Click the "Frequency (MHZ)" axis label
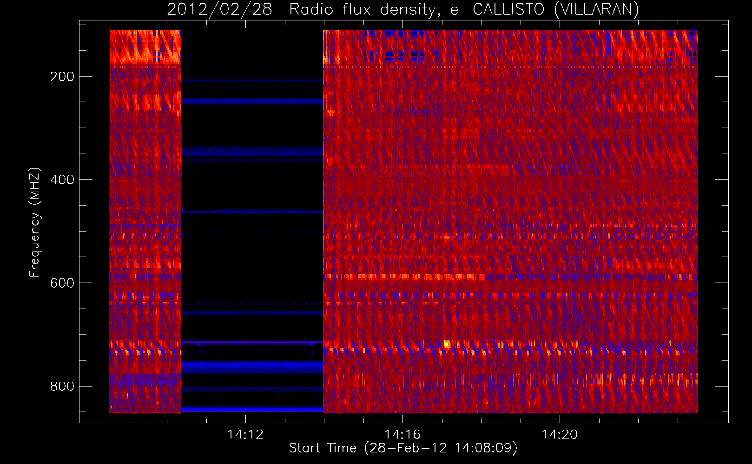Screen dimensions: 752x464 [x=34, y=222]
